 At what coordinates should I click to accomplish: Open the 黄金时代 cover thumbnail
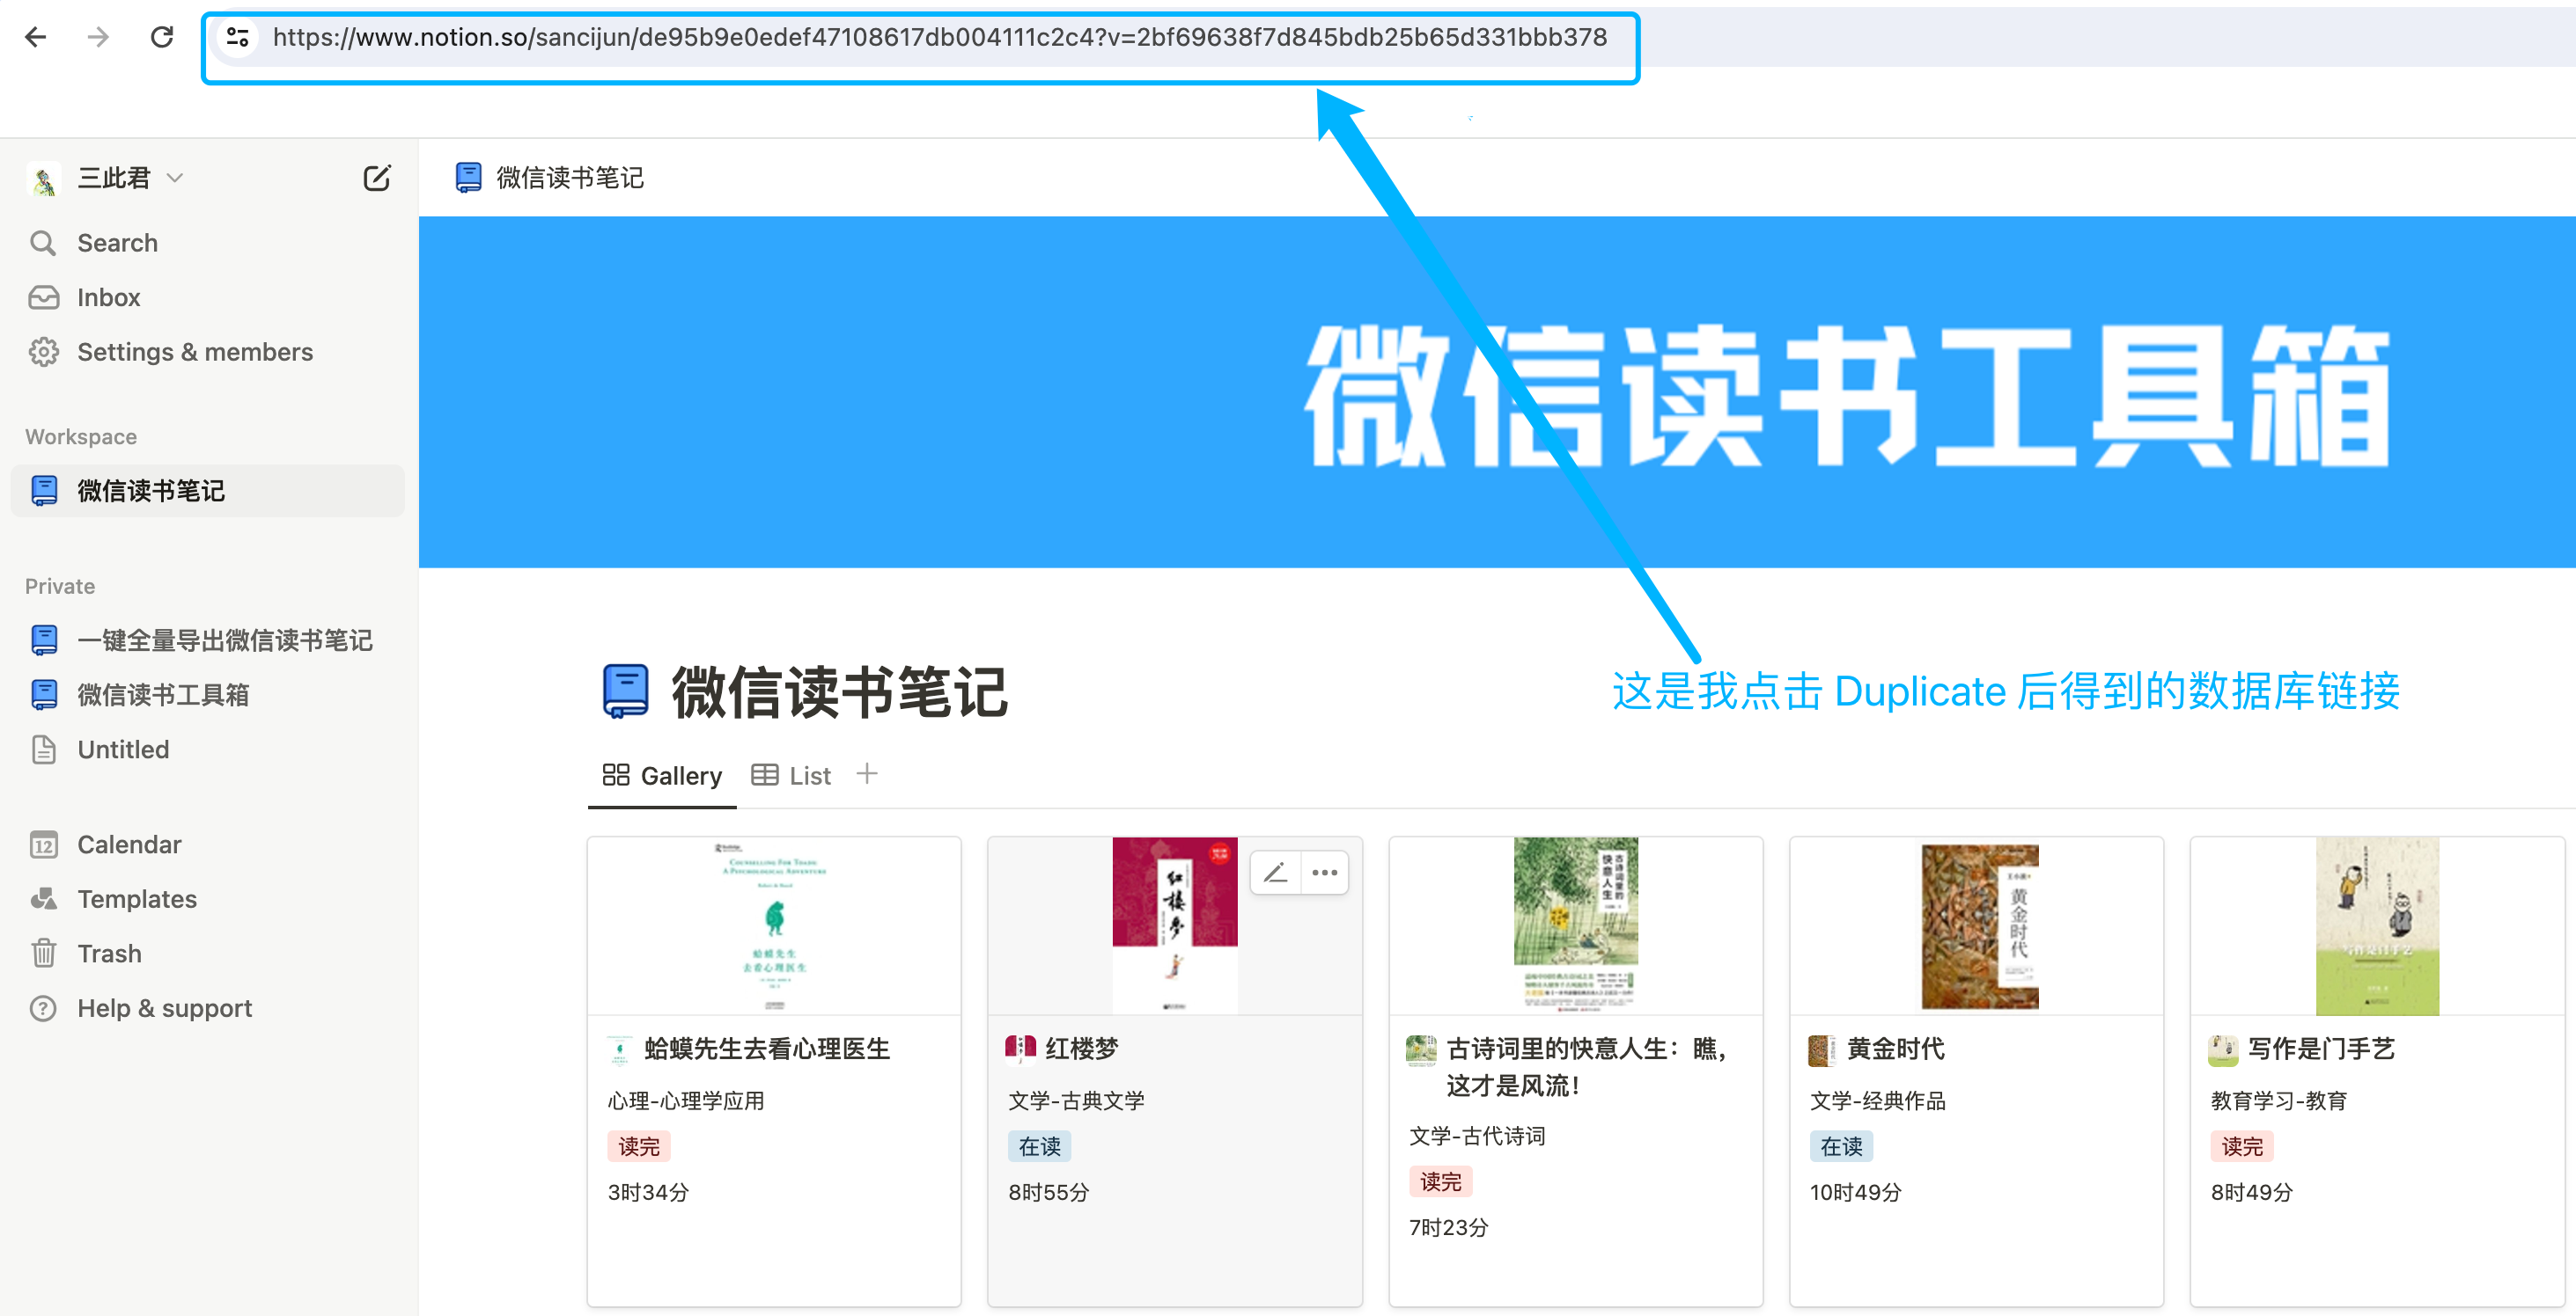[1980, 925]
